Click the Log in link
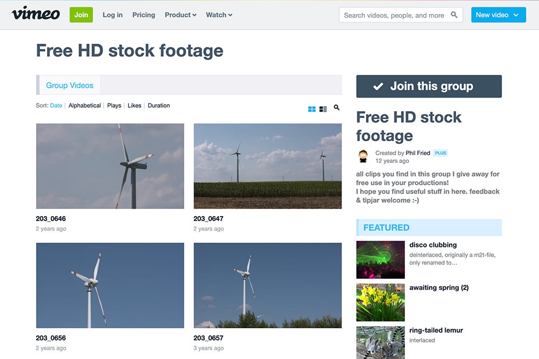Viewport: 539px width, 359px height. tap(113, 15)
